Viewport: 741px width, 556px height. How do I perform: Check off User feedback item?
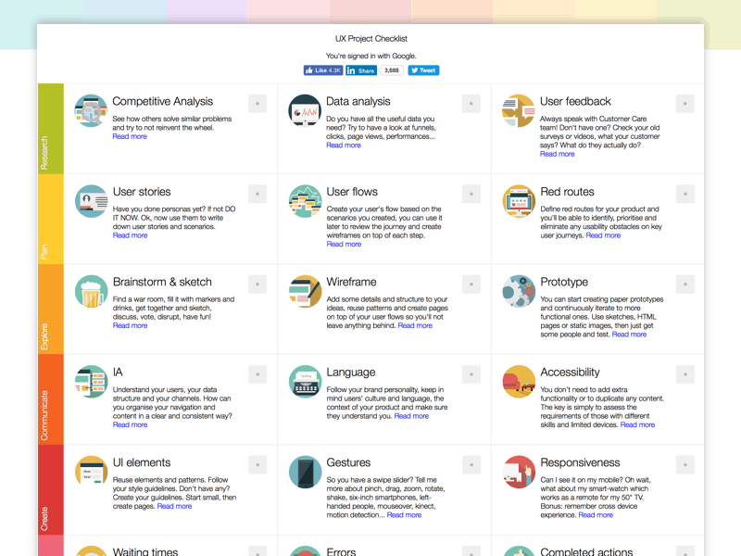click(684, 104)
